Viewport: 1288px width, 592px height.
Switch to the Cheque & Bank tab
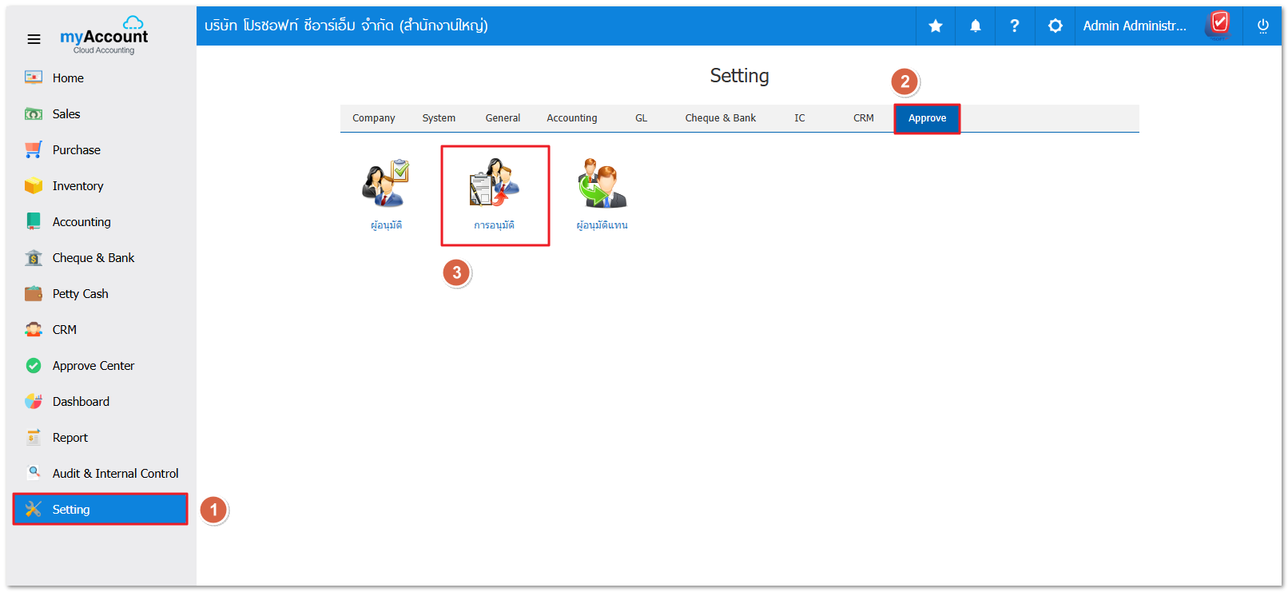(720, 118)
